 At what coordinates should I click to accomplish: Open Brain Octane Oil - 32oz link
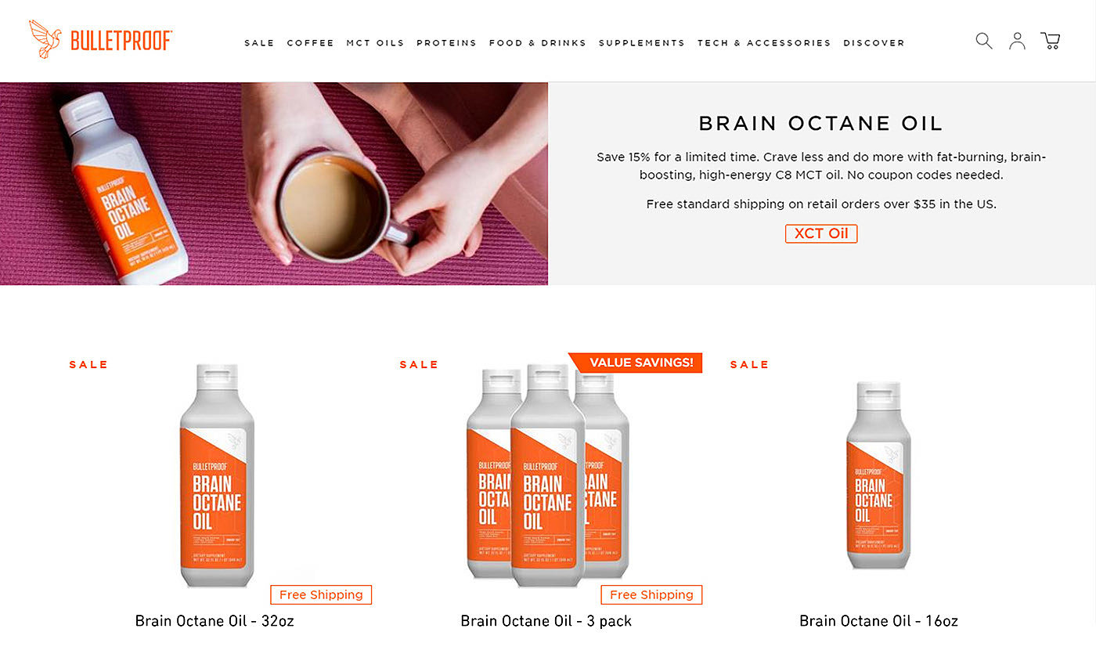click(215, 621)
